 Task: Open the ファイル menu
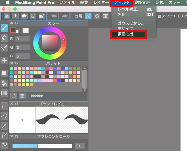pos(67,3)
